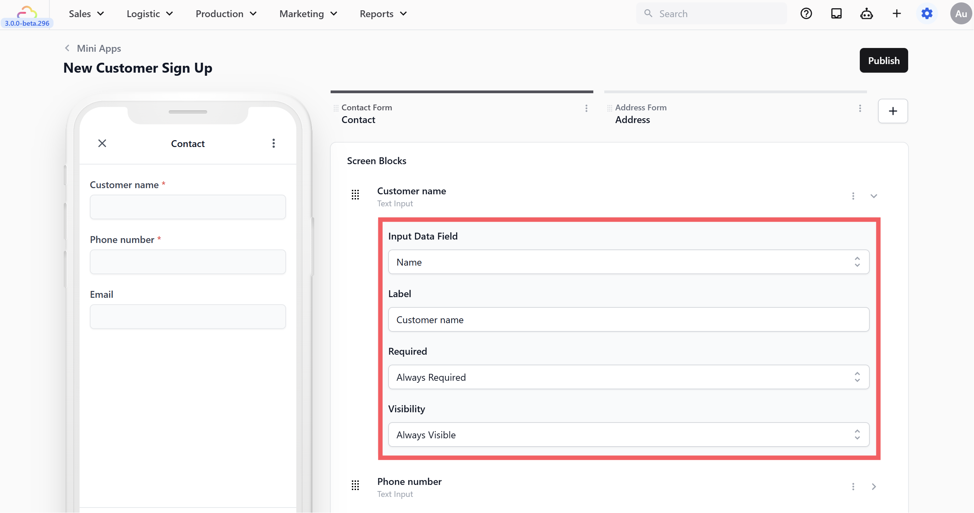Click the X close icon in phone preview
The height and width of the screenshot is (513, 974).
102,143
